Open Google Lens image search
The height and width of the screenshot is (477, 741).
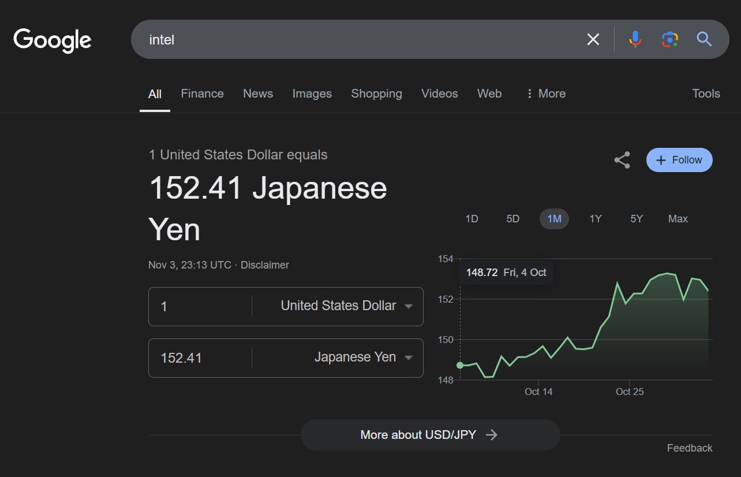click(x=669, y=39)
